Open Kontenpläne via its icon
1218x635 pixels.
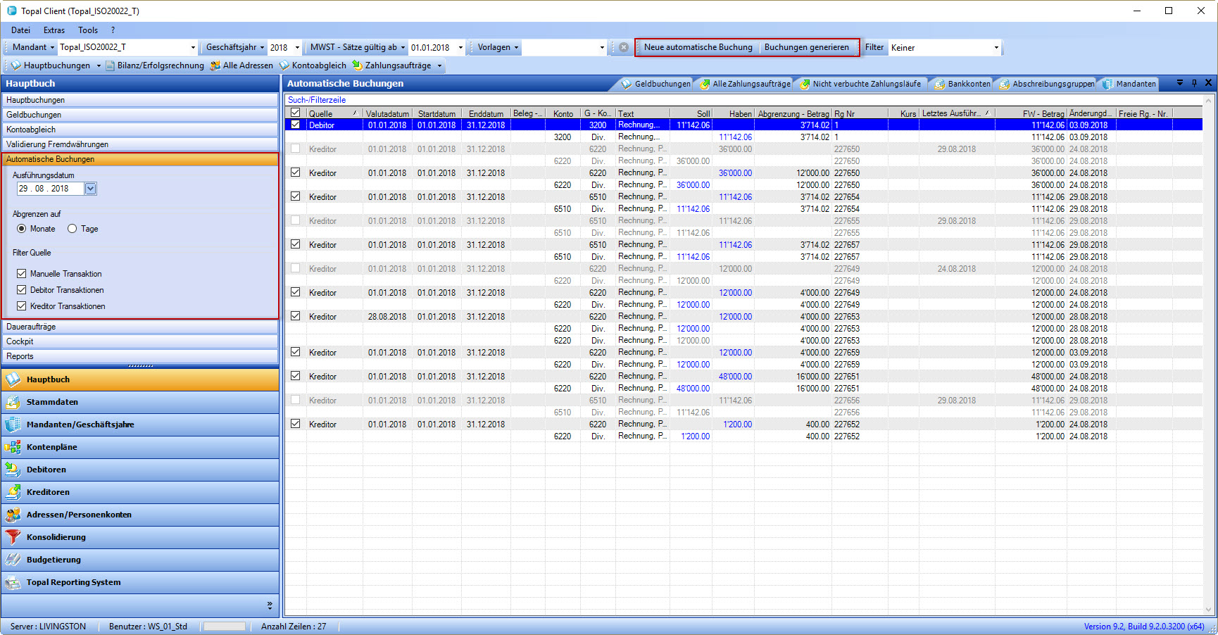point(13,447)
